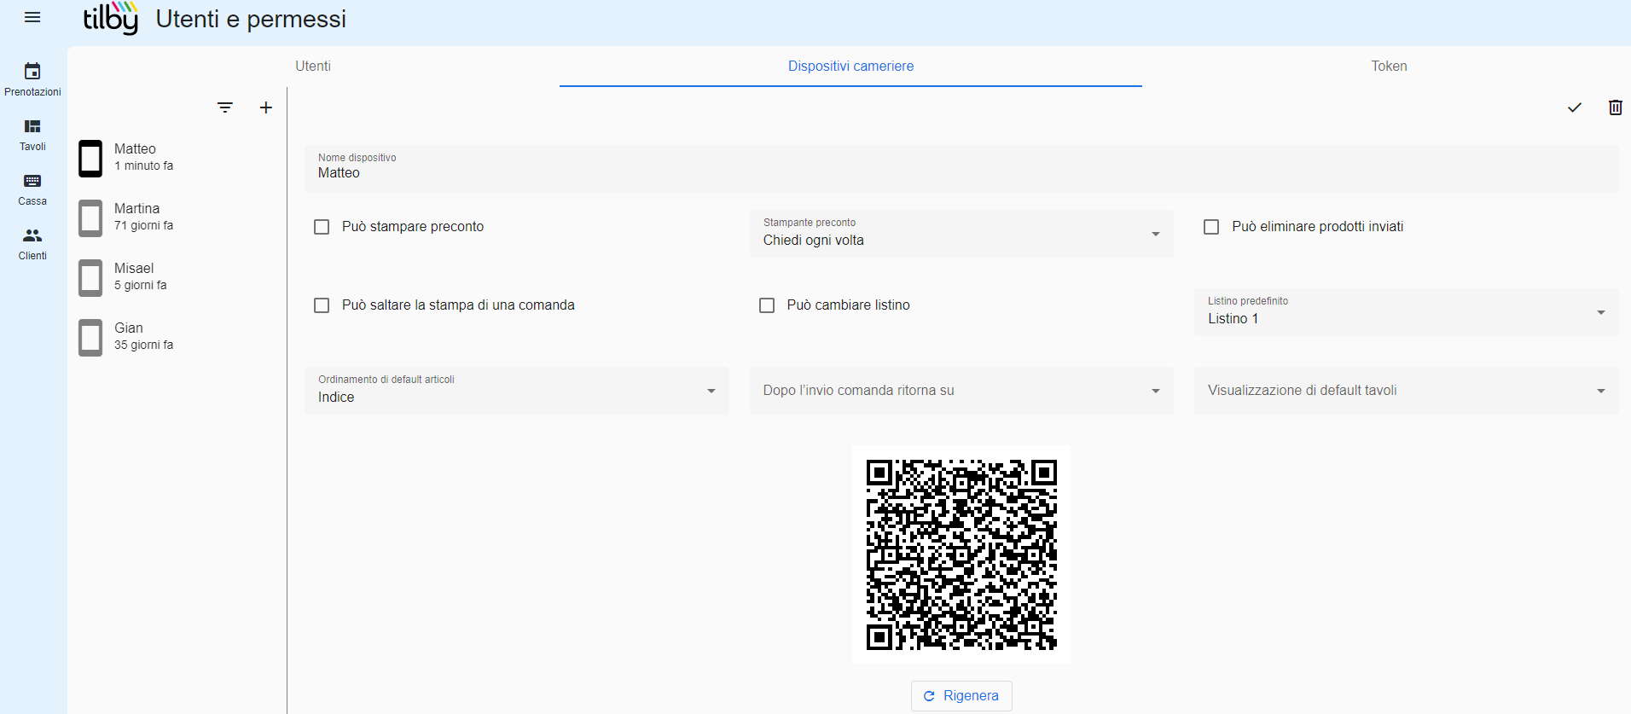Click '1 minuto fa' timestamp
This screenshot has height=714, width=1631.
pos(143,166)
